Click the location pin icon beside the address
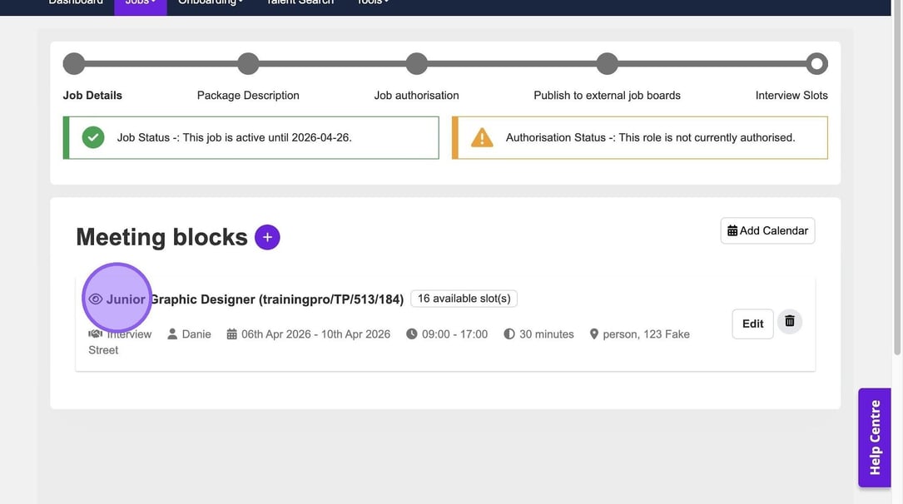This screenshot has width=903, height=504. pos(594,334)
